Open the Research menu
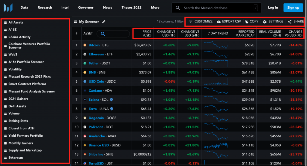Viewport: 307px width, 166px height. click(x=45, y=7)
